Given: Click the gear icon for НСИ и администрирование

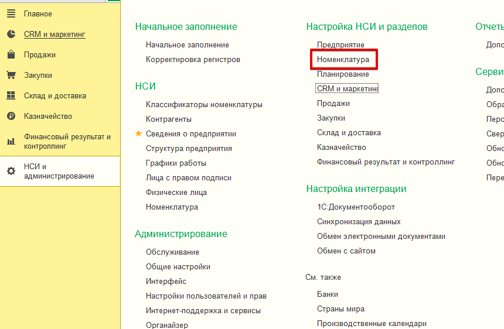Looking at the screenshot, I should click(x=11, y=171).
